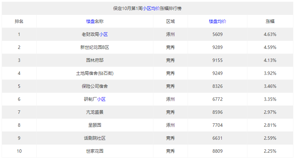Click rank number 1 in first row
296x161 pixels.
click(x=19, y=35)
